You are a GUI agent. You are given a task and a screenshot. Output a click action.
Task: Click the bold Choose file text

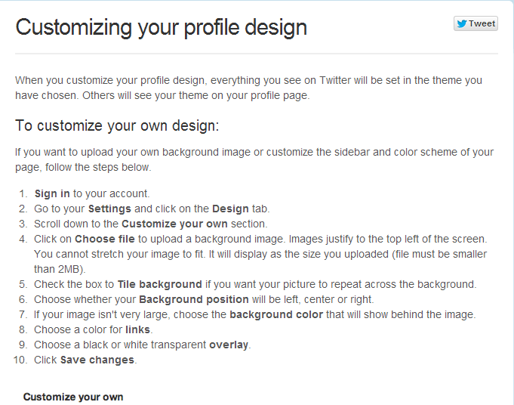[105, 239]
